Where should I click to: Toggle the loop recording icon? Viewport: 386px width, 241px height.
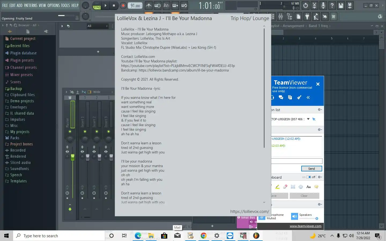184,5
